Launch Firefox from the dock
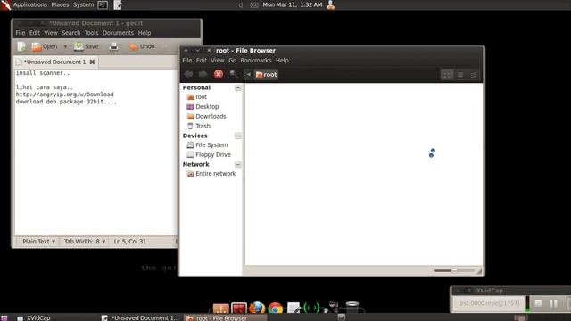This screenshot has height=321, width=571. click(x=257, y=308)
